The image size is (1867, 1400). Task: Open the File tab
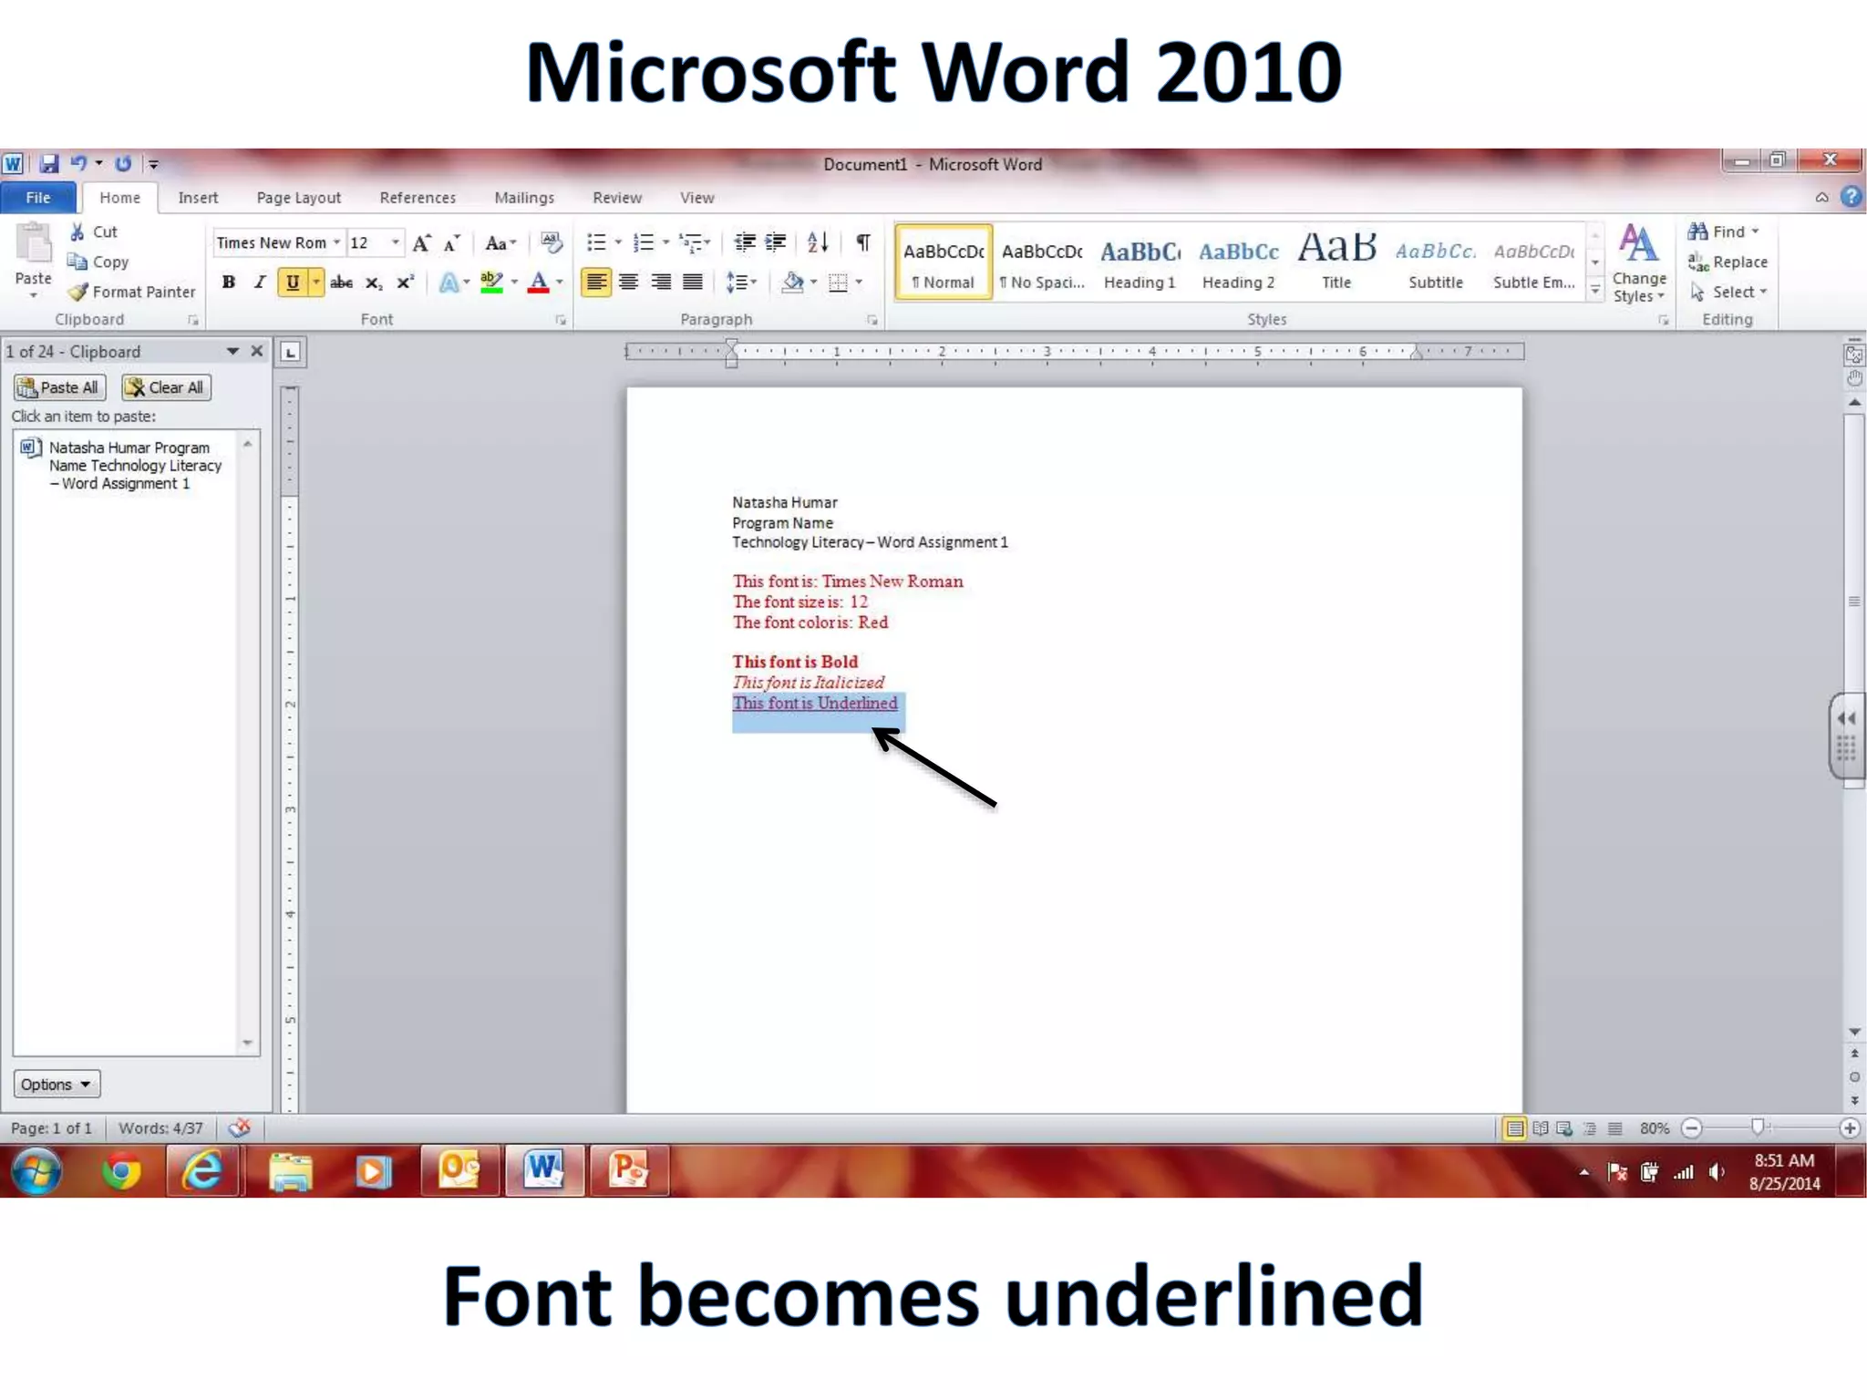(x=38, y=198)
